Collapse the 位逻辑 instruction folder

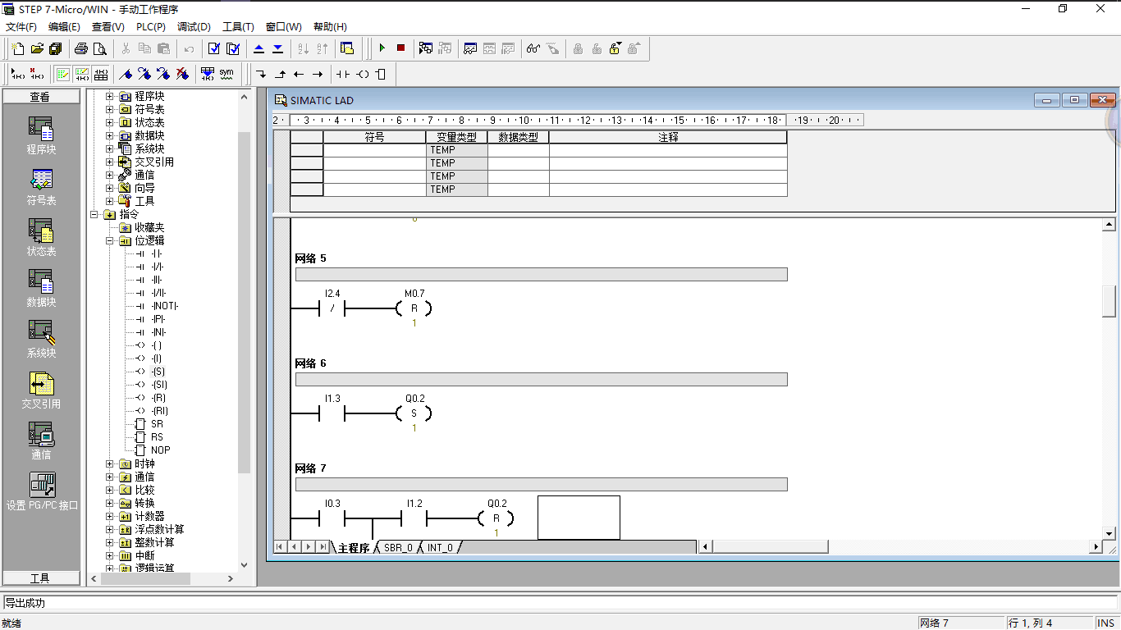click(x=110, y=240)
